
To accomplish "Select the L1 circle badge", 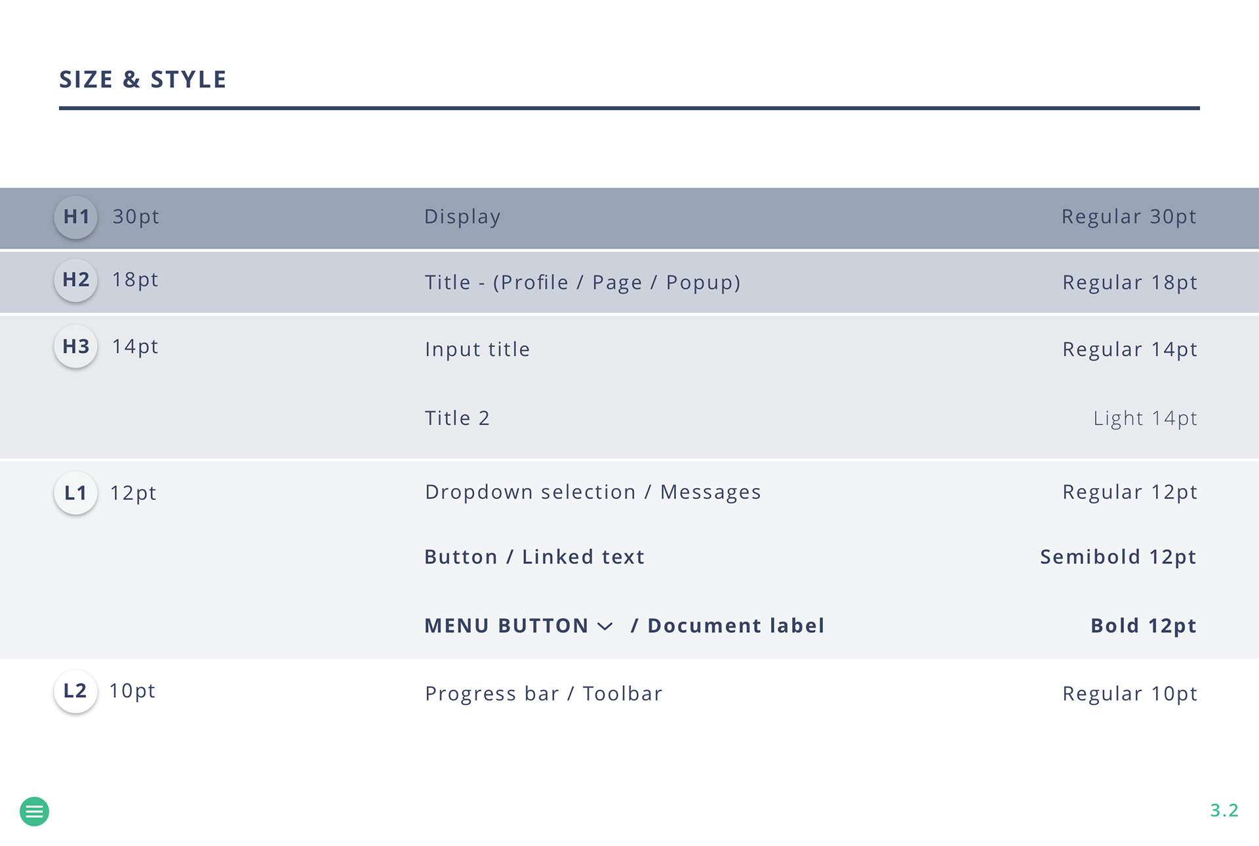I will pos(76,493).
